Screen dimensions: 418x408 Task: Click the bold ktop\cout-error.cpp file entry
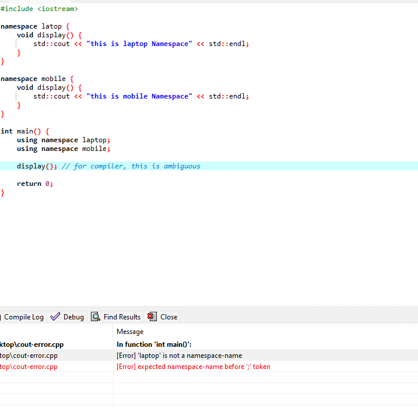[31, 344]
